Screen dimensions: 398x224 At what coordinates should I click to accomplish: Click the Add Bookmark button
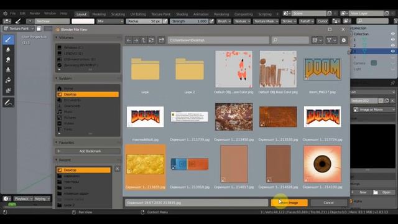coord(88,151)
